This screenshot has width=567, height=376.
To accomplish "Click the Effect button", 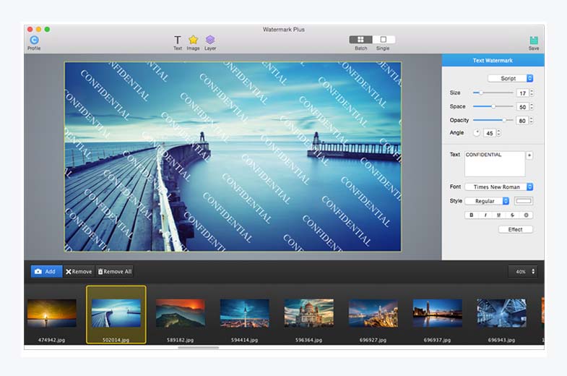I will click(515, 229).
